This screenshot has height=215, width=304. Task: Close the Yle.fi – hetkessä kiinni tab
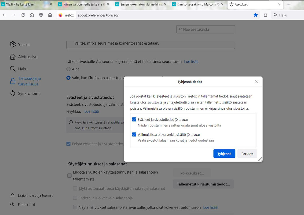(51, 4)
